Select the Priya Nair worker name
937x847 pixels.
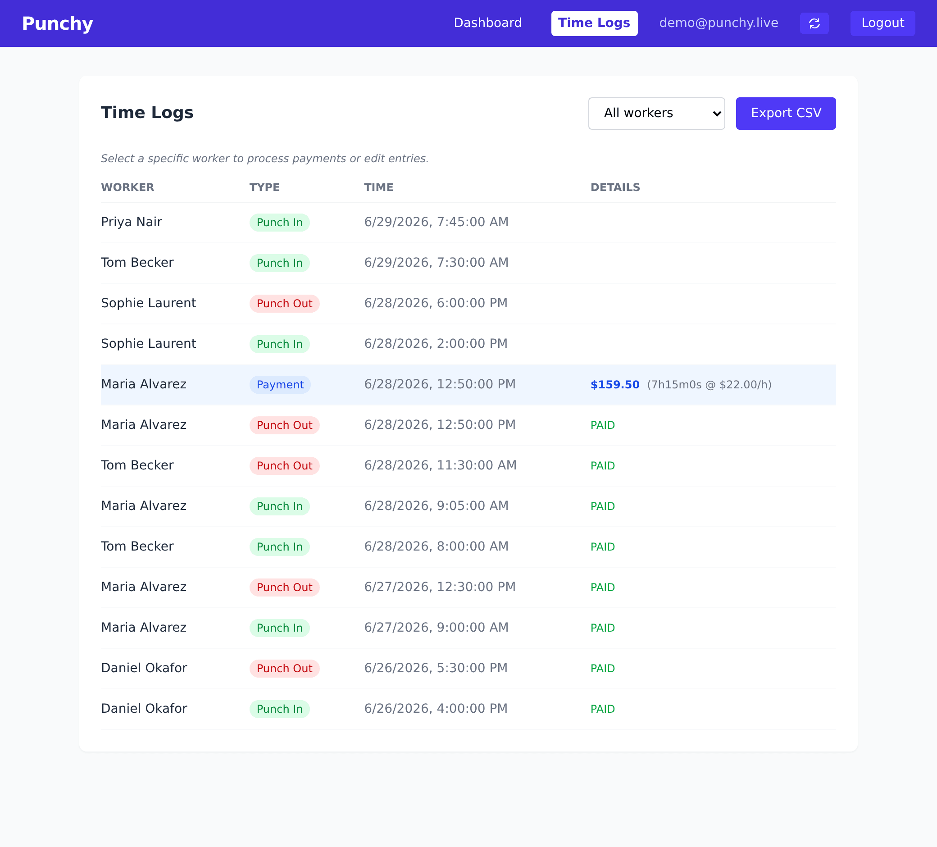pos(132,222)
